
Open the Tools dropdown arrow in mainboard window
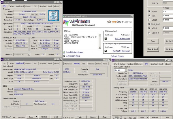click(37, 116)
